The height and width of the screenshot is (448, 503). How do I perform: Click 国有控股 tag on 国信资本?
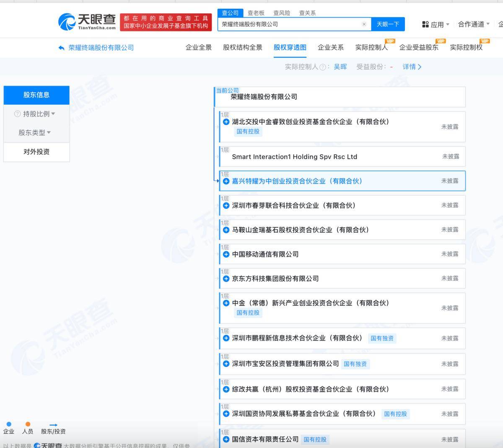pos(315,440)
